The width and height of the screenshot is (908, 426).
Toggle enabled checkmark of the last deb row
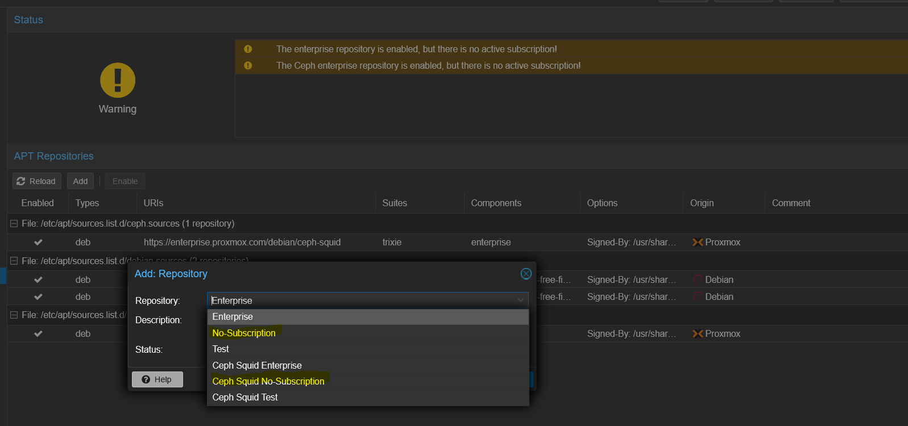[x=38, y=334]
